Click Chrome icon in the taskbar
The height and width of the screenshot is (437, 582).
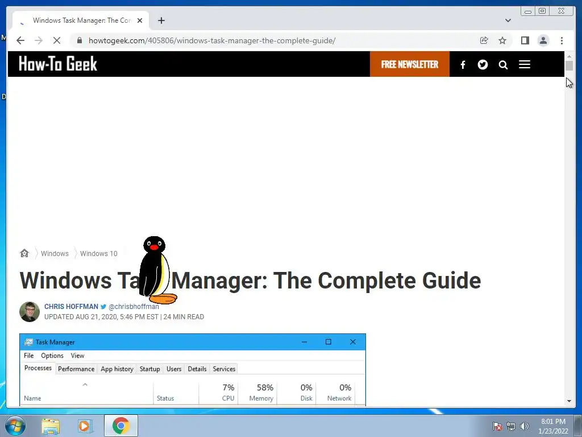(121, 426)
